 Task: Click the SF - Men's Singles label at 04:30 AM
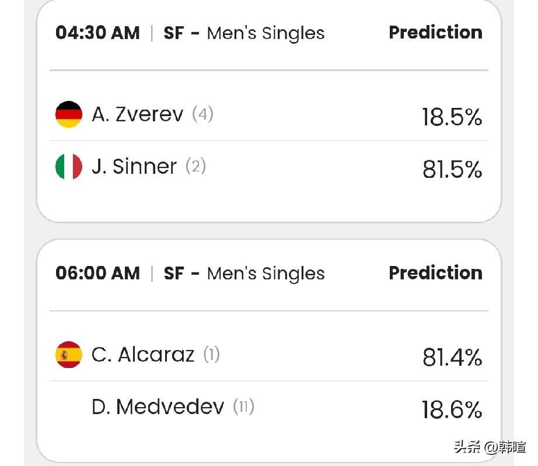point(244,33)
